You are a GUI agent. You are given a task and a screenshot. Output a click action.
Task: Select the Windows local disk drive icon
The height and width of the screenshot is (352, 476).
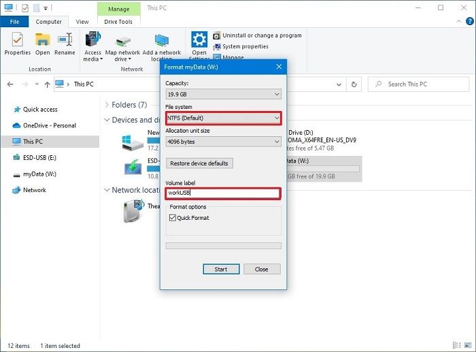pos(133,143)
